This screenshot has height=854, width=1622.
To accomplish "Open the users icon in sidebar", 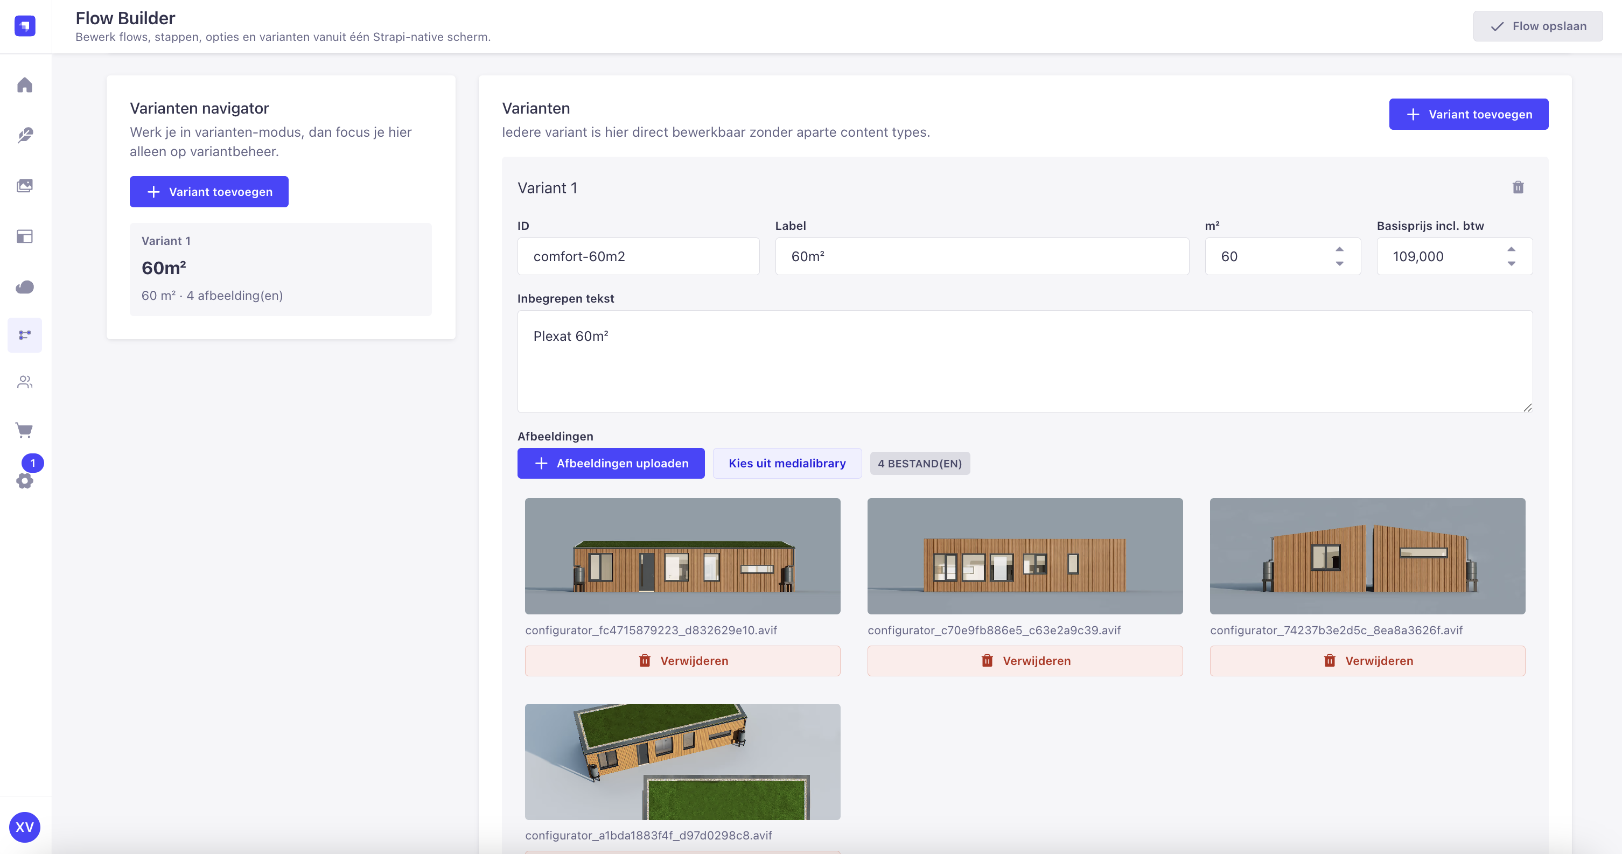I will tap(25, 382).
